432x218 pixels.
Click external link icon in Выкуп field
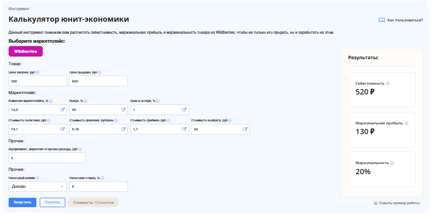123,110
